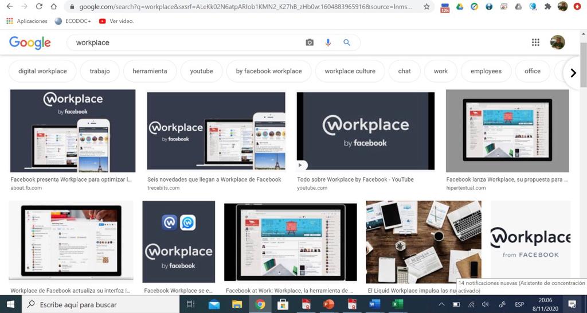Start voice search with the microphone icon
This screenshot has width=587, height=313.
pos(328,42)
